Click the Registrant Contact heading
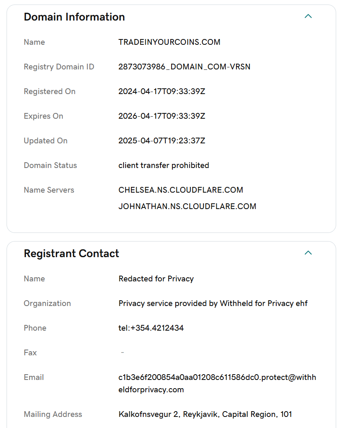Viewport: 346px width, 428px height. [71, 253]
